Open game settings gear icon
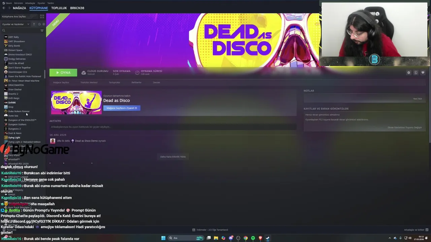The image size is (431, 242). (409, 73)
